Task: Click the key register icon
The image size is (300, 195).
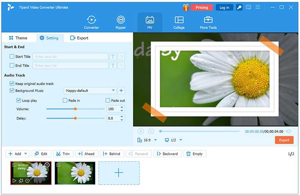Action: [239, 7]
